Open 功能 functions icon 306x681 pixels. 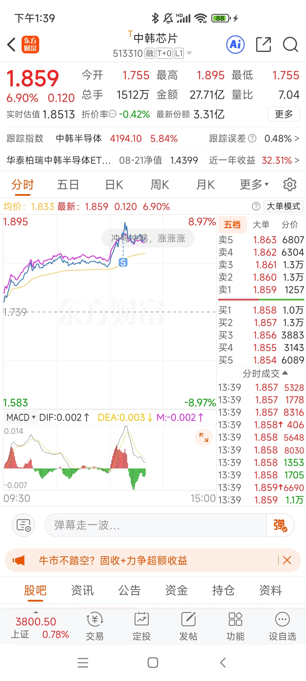coord(235,626)
